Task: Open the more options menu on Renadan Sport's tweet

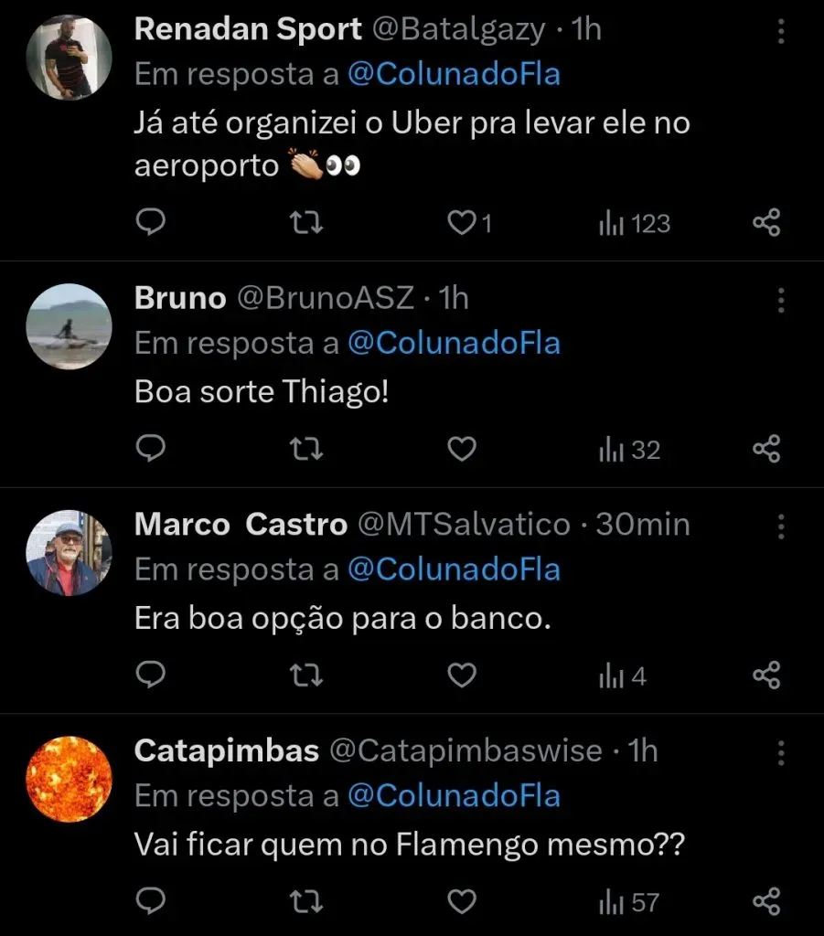Action: [782, 31]
